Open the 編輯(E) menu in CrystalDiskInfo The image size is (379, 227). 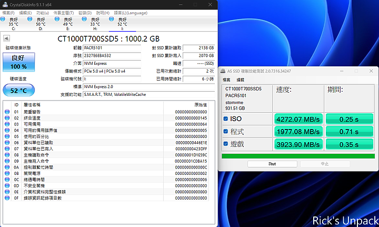click(x=25, y=13)
